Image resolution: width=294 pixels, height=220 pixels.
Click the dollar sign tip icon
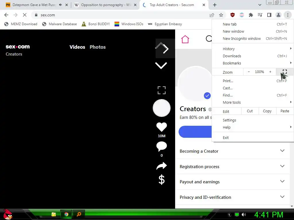click(162, 180)
